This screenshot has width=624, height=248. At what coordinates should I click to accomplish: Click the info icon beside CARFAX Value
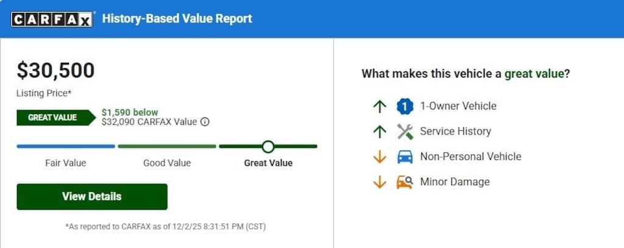click(205, 122)
